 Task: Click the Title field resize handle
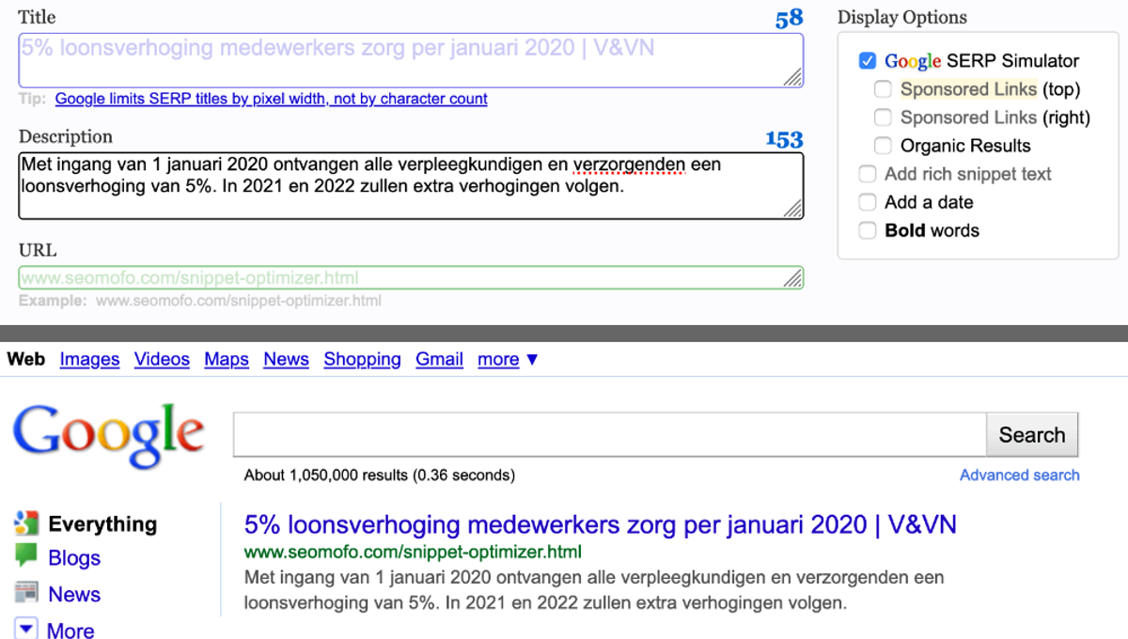click(793, 78)
